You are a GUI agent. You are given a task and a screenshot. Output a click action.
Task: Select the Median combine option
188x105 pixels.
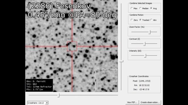click(x=144, y=8)
